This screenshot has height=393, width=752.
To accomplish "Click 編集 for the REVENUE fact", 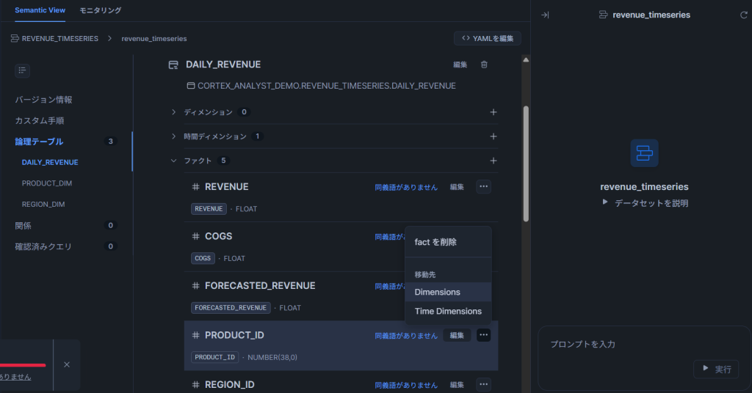I will point(457,187).
